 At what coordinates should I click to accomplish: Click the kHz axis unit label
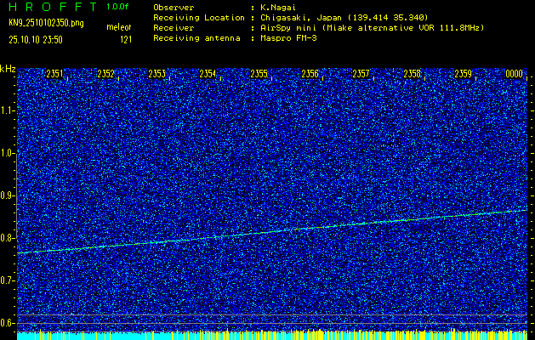click(x=8, y=69)
